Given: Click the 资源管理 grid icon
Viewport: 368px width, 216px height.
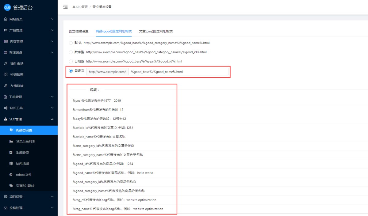Looking at the screenshot, I should pyautogui.click(x=6, y=75).
